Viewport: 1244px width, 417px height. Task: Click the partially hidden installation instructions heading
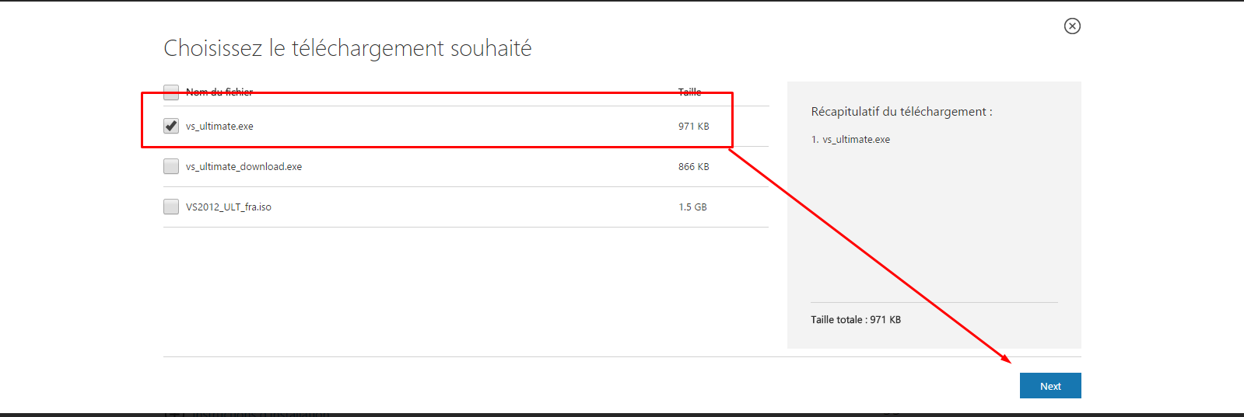(x=249, y=414)
